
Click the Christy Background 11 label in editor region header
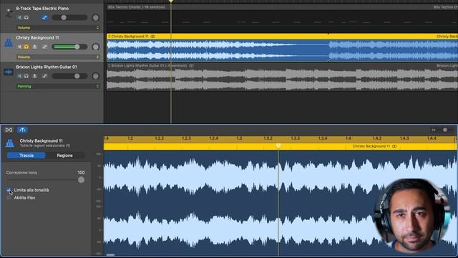pos(371,146)
